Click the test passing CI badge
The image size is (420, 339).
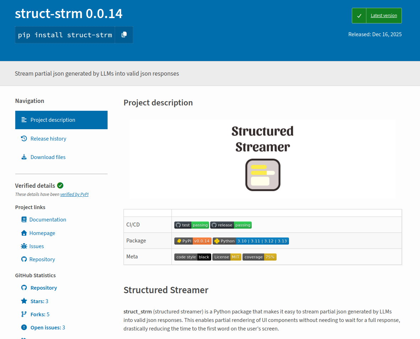191,225
